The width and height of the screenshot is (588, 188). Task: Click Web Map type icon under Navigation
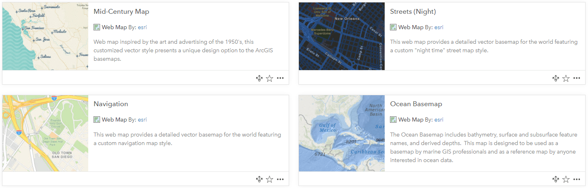click(x=97, y=120)
